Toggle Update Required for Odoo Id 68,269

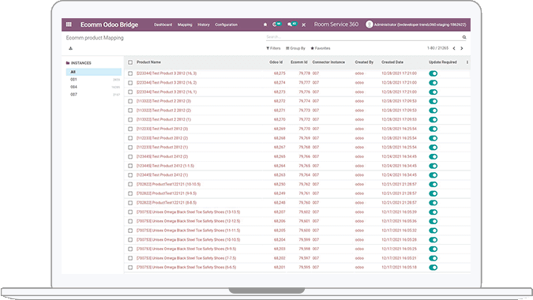[x=433, y=129]
